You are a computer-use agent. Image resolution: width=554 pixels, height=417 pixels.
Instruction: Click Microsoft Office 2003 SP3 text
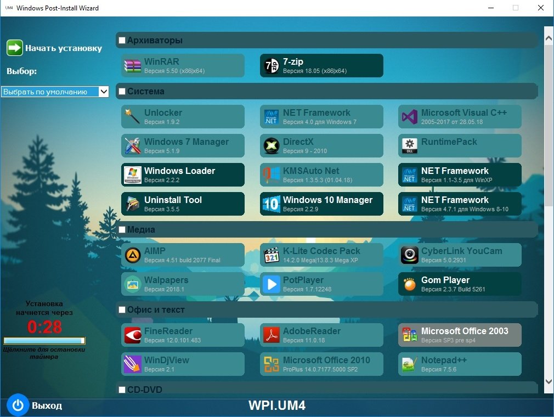pos(465,335)
